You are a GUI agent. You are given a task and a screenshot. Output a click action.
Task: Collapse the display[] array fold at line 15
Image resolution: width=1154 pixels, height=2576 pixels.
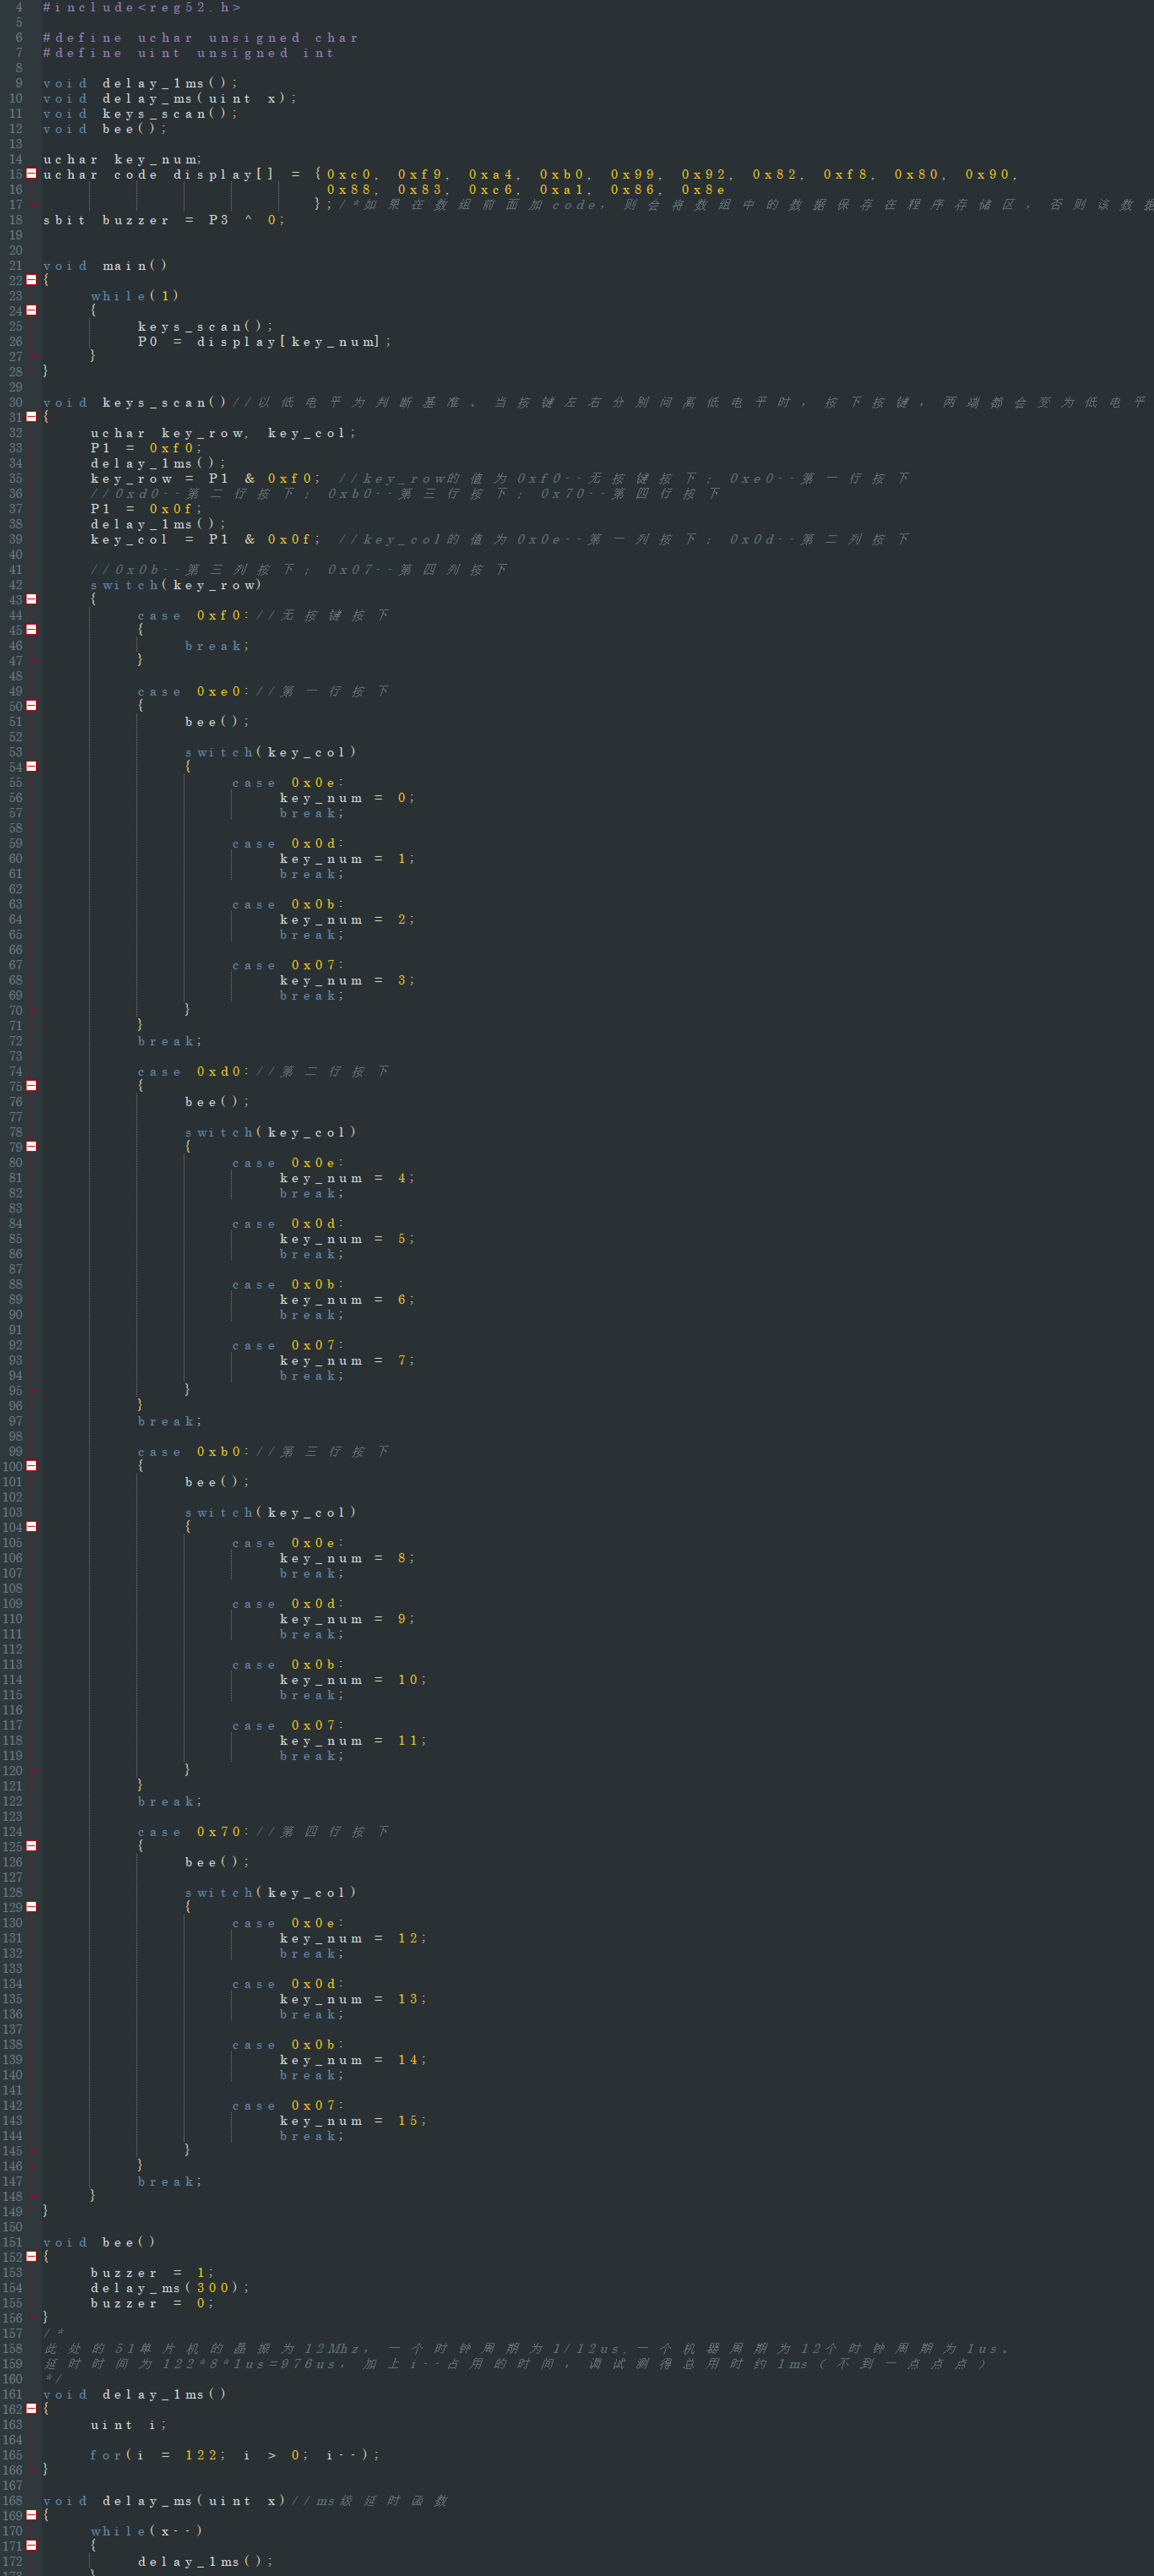(x=31, y=174)
